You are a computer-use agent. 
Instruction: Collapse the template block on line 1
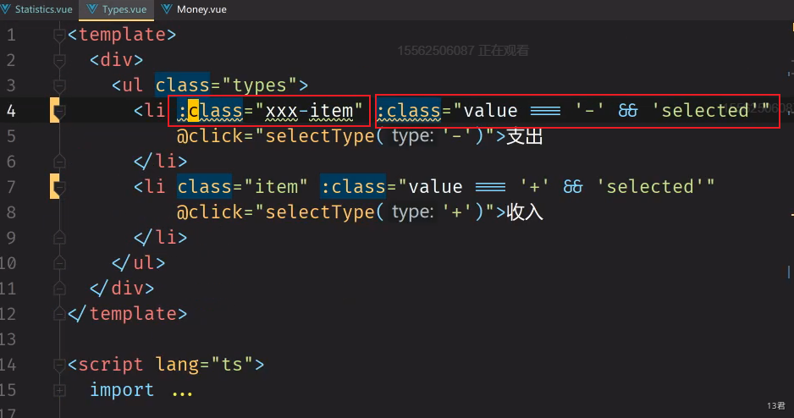[x=59, y=35]
